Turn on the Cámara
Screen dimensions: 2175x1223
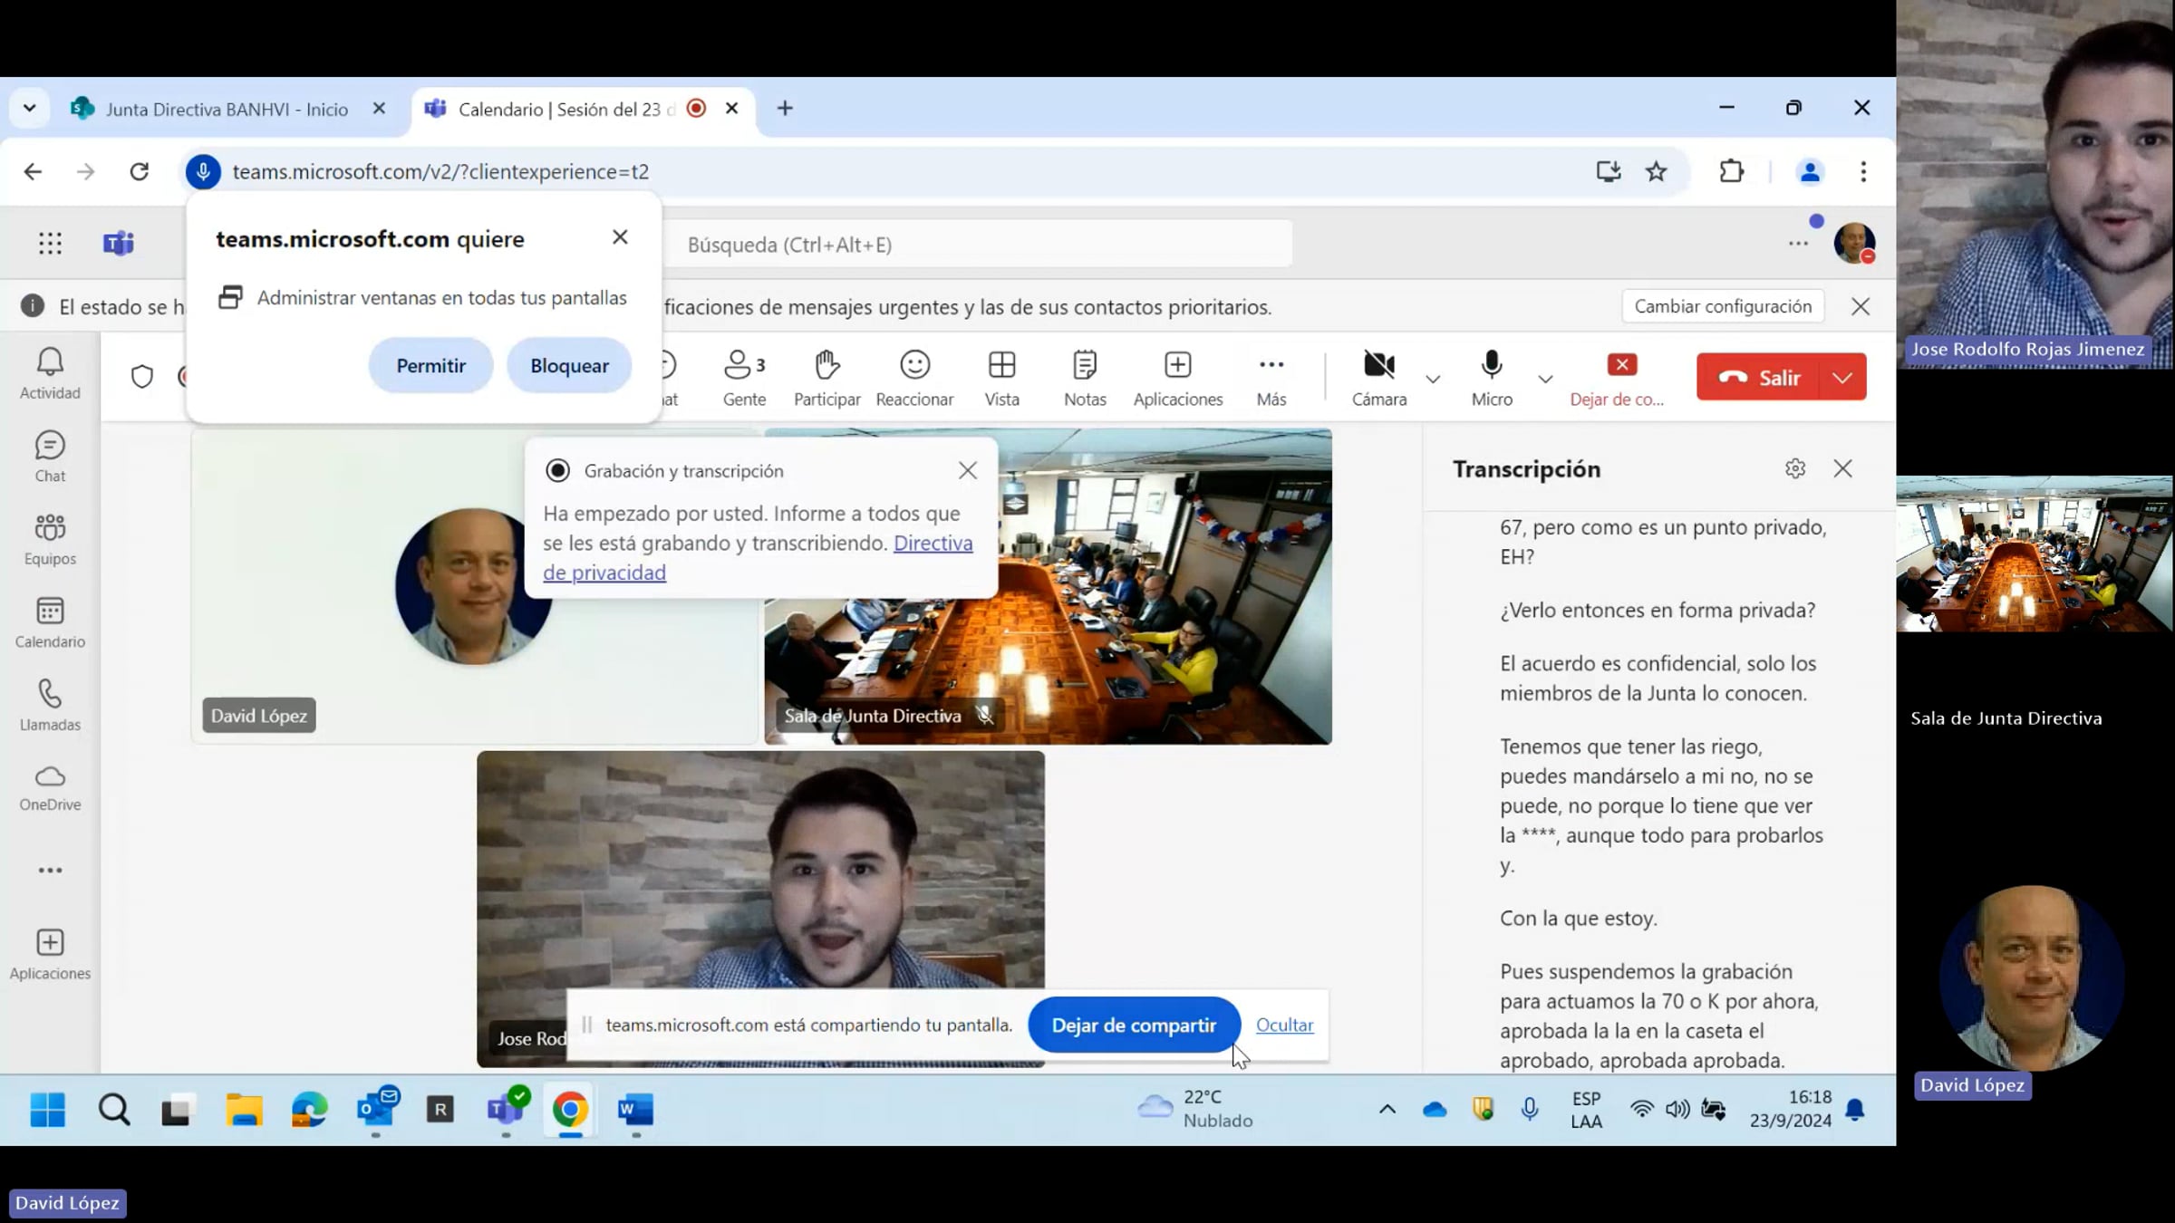(x=1378, y=378)
